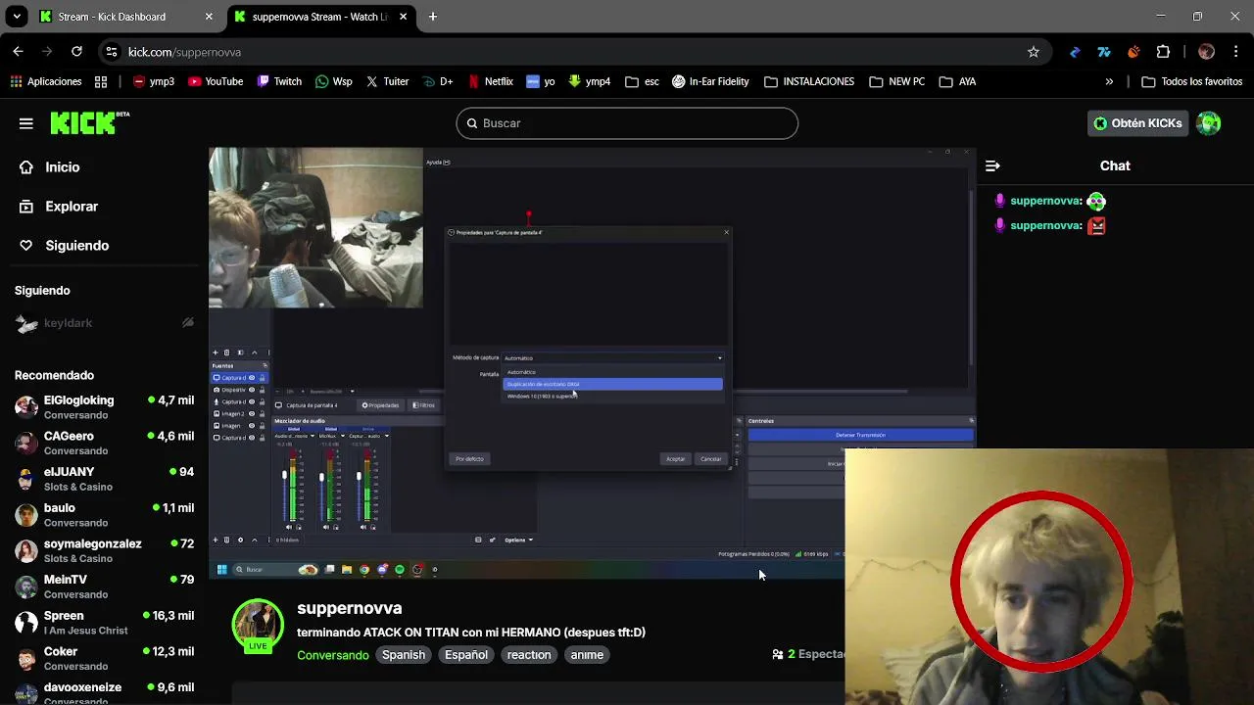Open the Kick sidebar hamburger menu
Image resolution: width=1254 pixels, height=705 pixels.
click(26, 123)
